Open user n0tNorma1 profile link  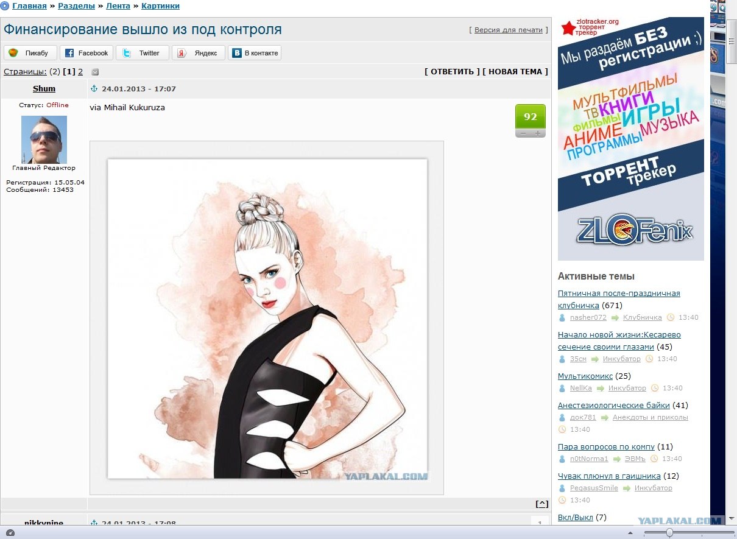tap(589, 459)
